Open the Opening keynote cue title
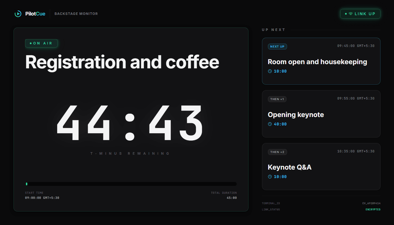394x225 pixels. click(296, 115)
